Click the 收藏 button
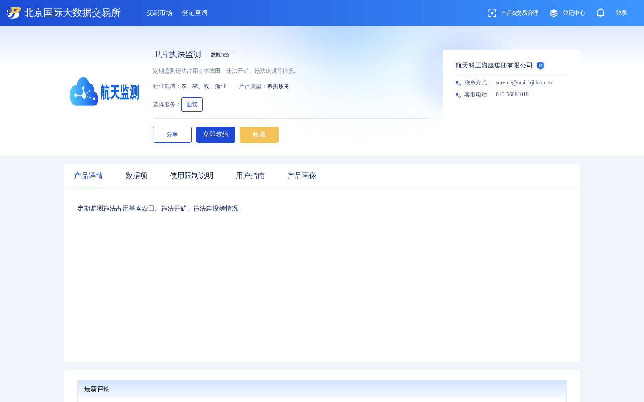 [x=259, y=135]
